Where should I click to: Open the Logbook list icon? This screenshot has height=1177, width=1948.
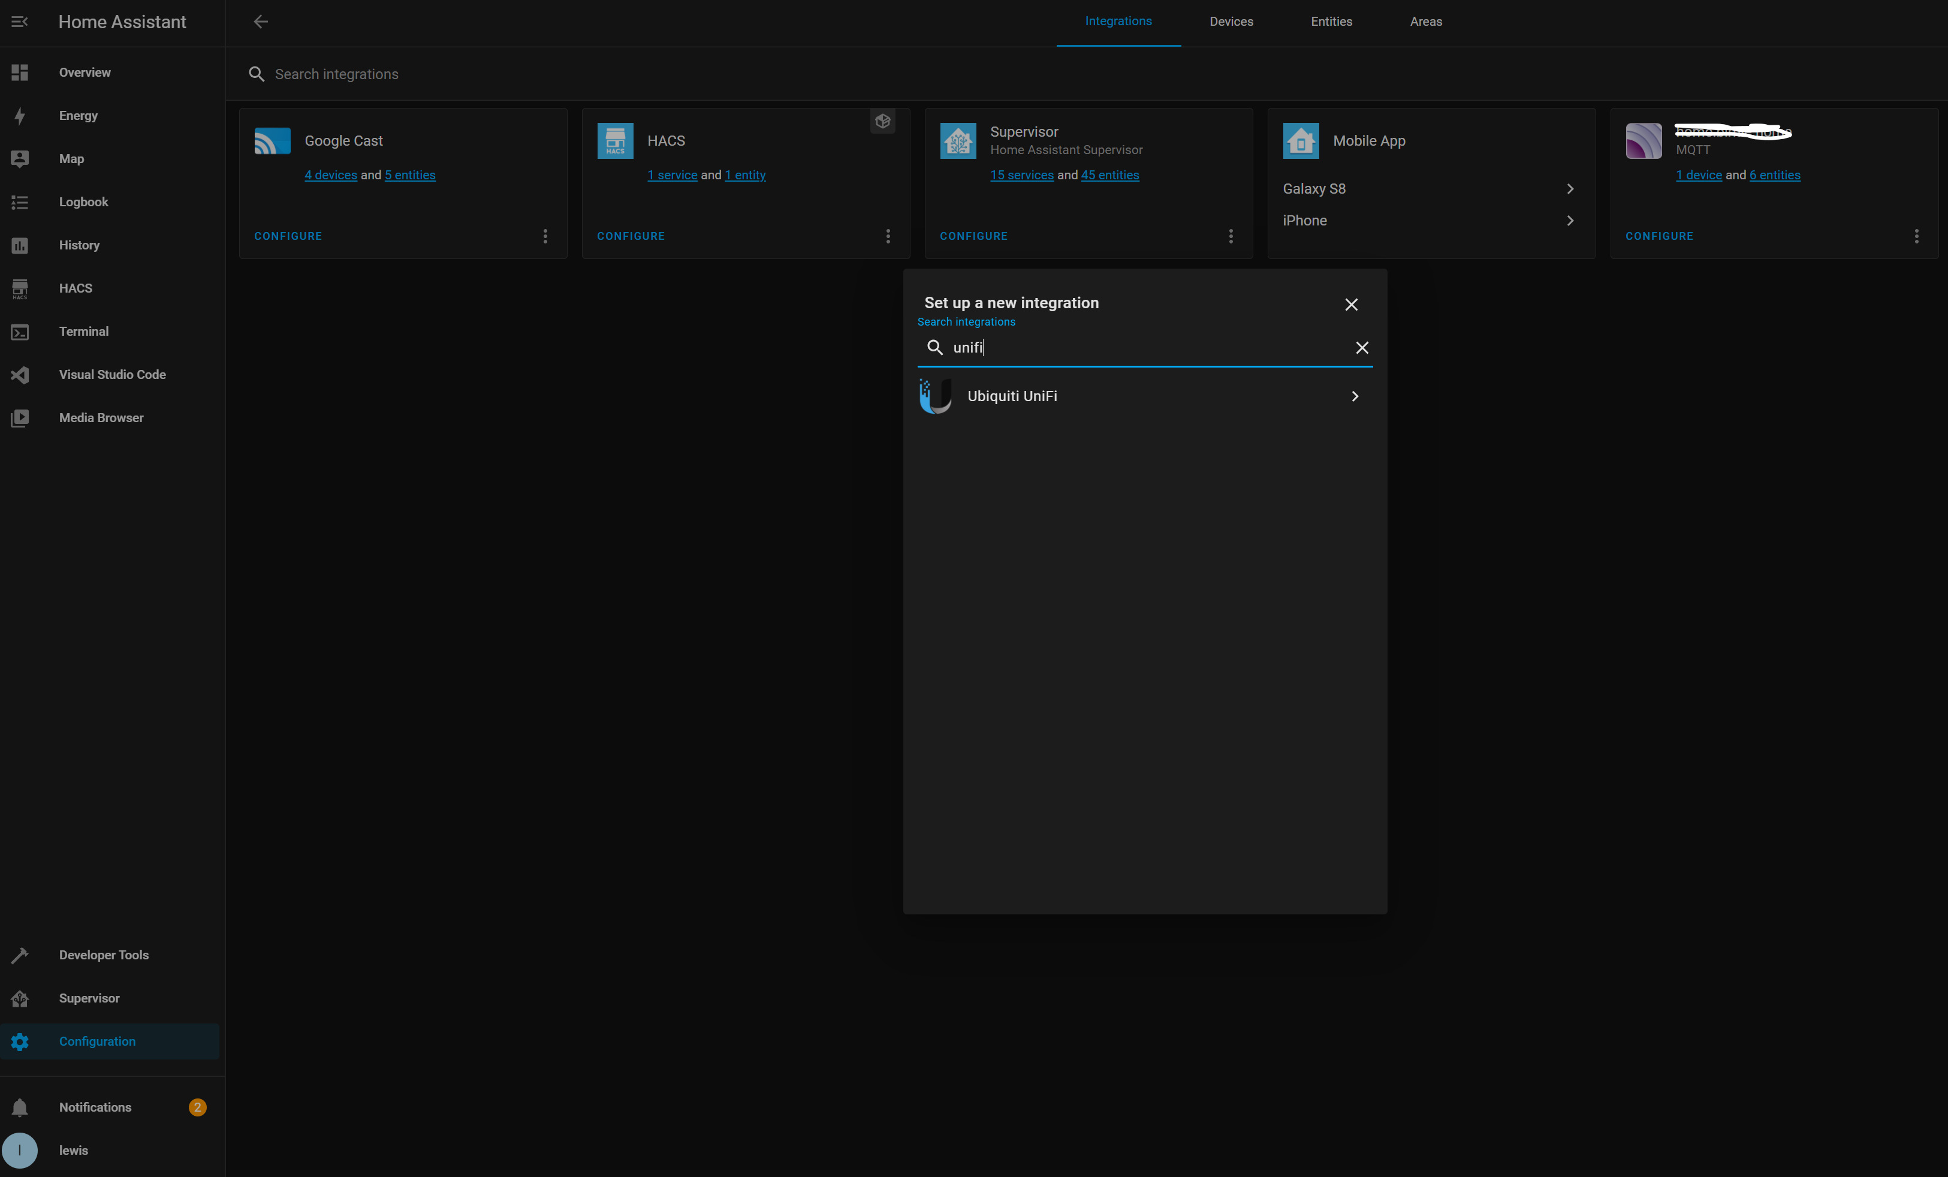click(x=20, y=203)
